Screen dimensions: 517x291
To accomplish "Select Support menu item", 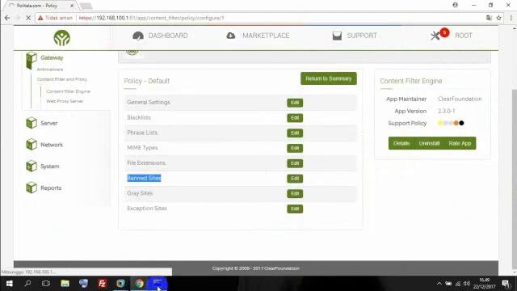I will point(362,36).
